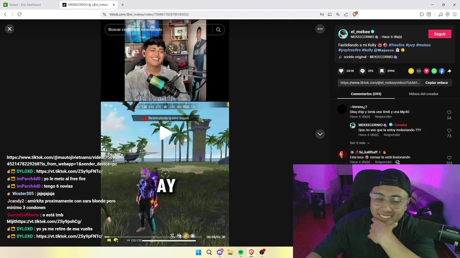Open the 'sonido original - MEKEECORNIO' sound link
This screenshot has width=460, height=258.
pos(370,57)
